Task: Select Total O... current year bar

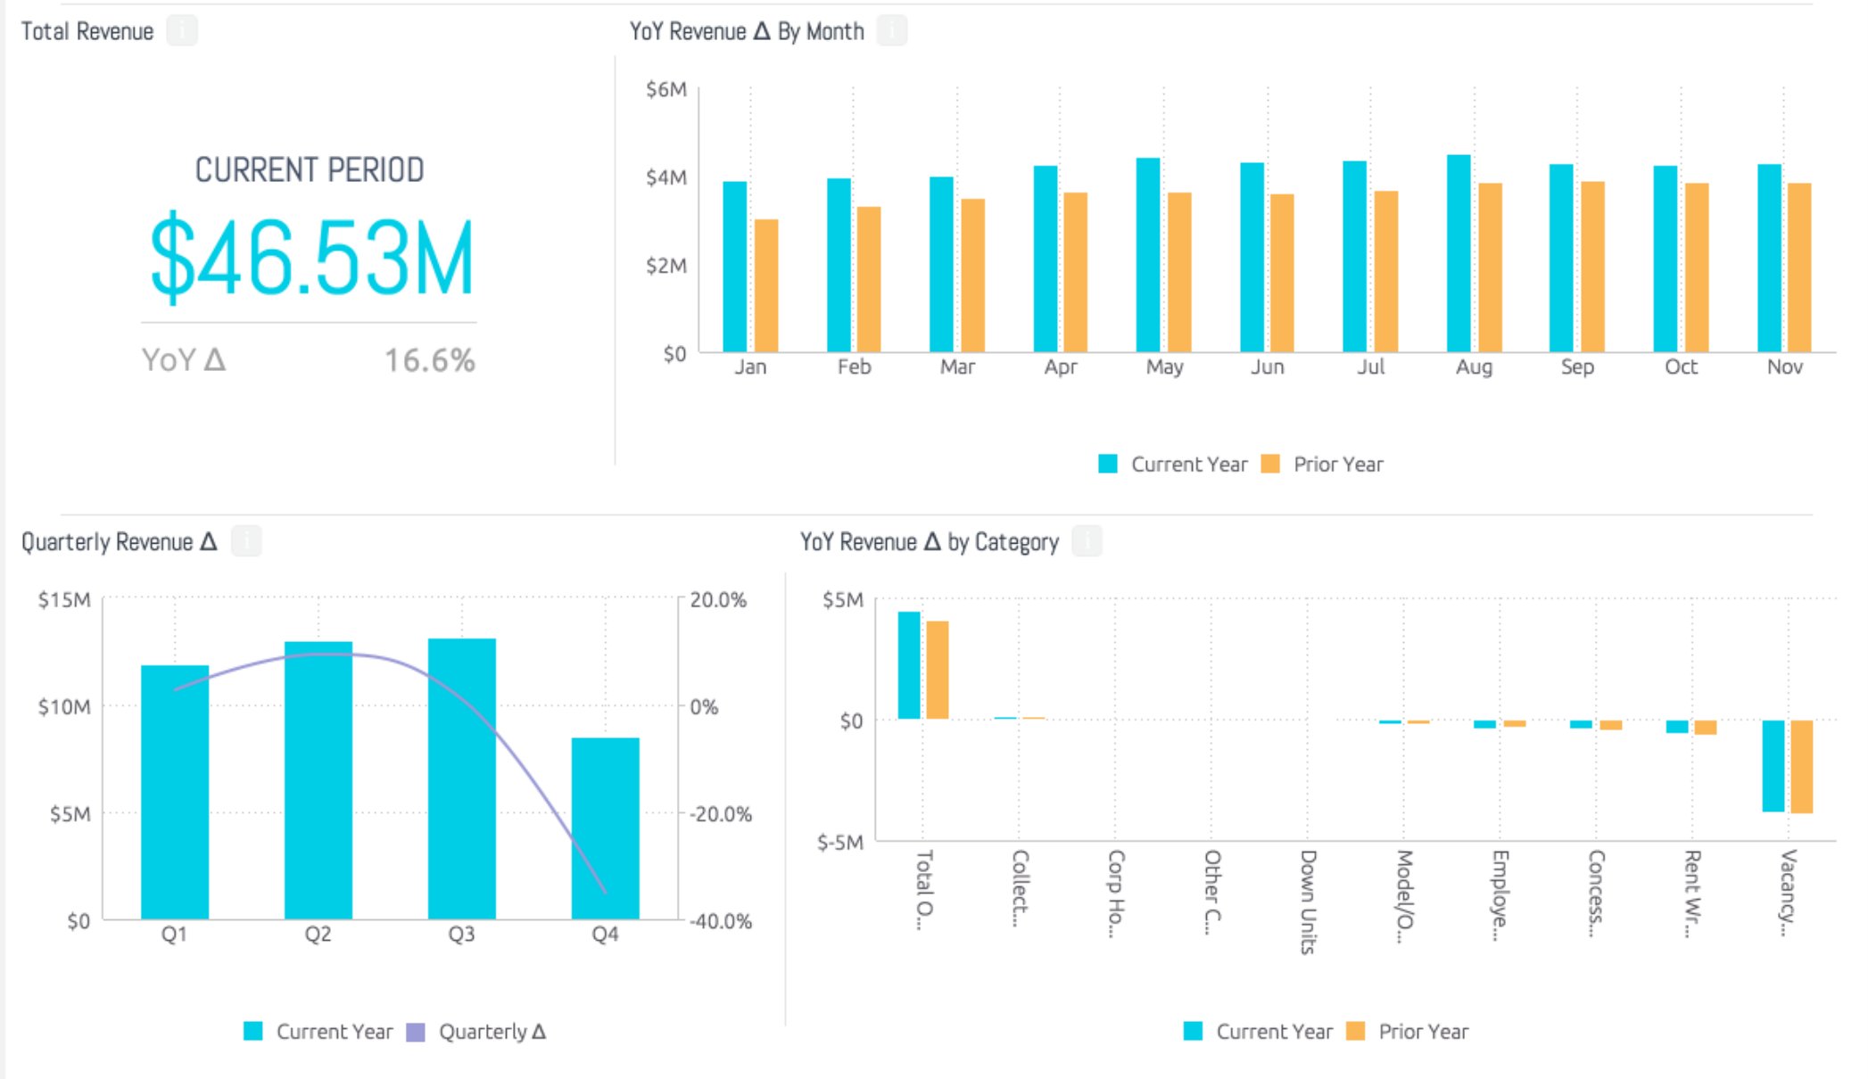Action: tap(909, 665)
